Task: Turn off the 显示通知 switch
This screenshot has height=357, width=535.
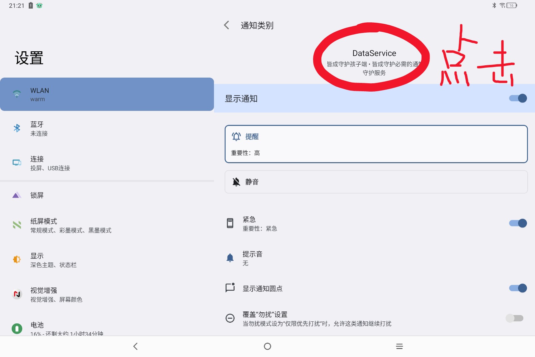Action: click(x=518, y=98)
